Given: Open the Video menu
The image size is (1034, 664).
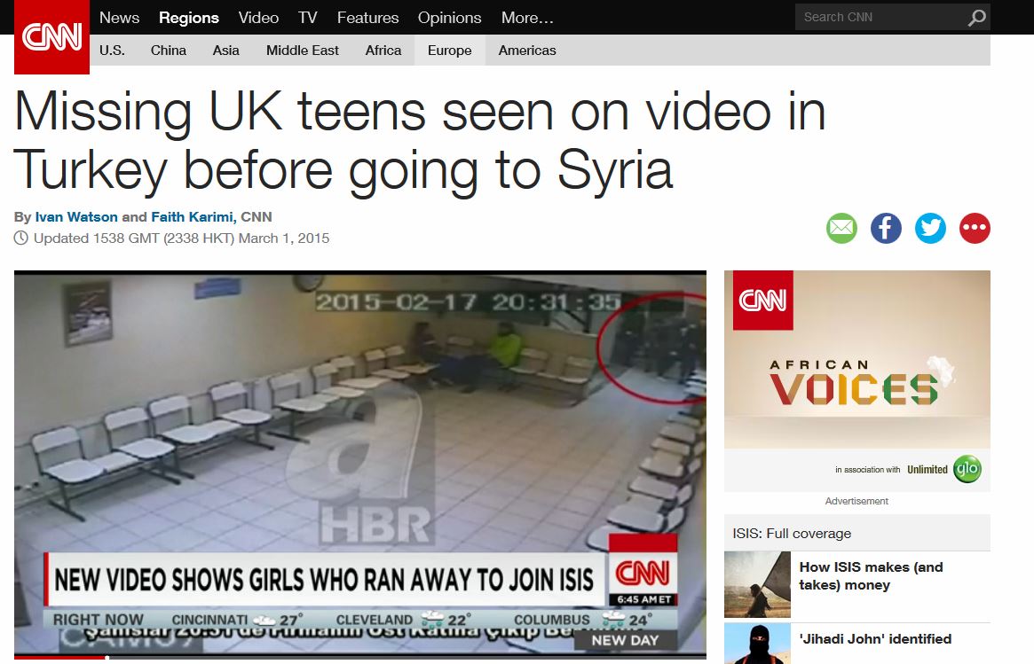Looking at the screenshot, I should pyautogui.click(x=258, y=18).
